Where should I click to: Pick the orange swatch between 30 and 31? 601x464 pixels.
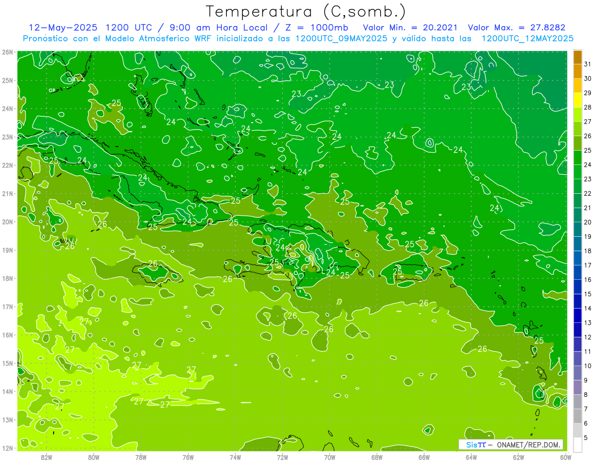(577, 72)
